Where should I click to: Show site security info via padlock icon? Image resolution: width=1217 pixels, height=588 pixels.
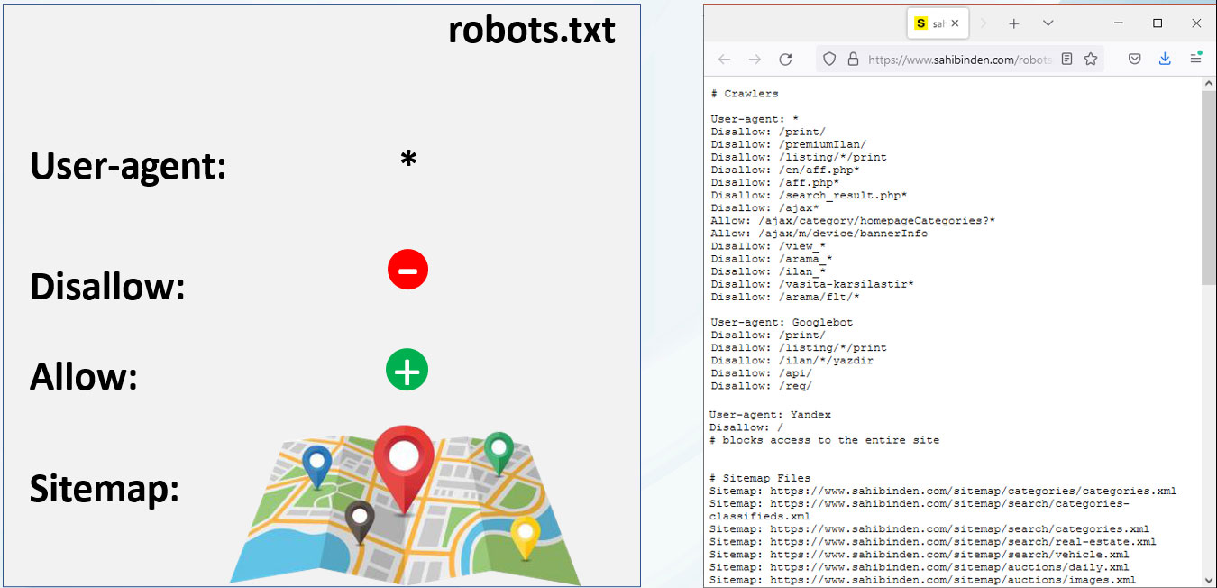point(853,60)
